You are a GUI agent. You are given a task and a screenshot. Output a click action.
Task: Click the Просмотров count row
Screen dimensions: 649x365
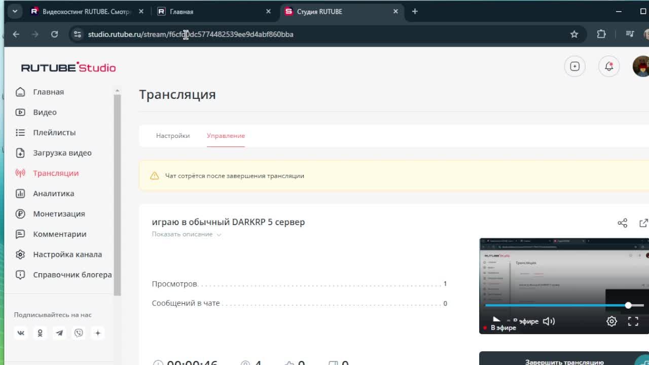(299, 284)
